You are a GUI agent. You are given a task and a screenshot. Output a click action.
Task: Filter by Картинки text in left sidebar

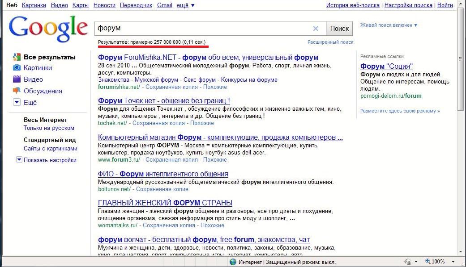coord(38,68)
